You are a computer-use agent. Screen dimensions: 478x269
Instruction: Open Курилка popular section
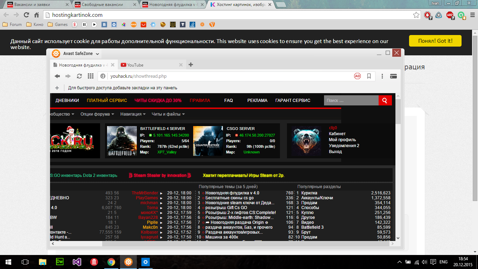click(x=309, y=193)
